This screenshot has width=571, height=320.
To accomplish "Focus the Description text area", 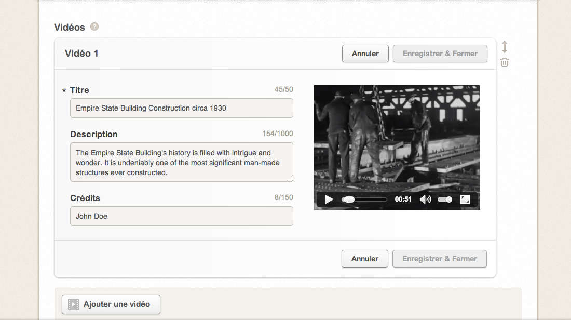I will 182,162.
